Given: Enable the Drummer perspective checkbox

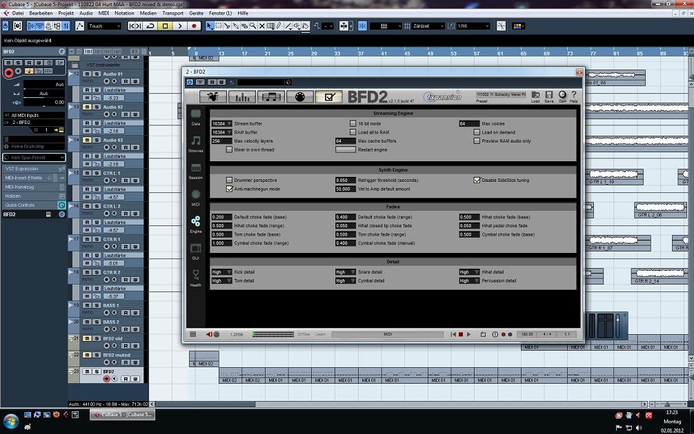Looking at the screenshot, I should coord(229,180).
